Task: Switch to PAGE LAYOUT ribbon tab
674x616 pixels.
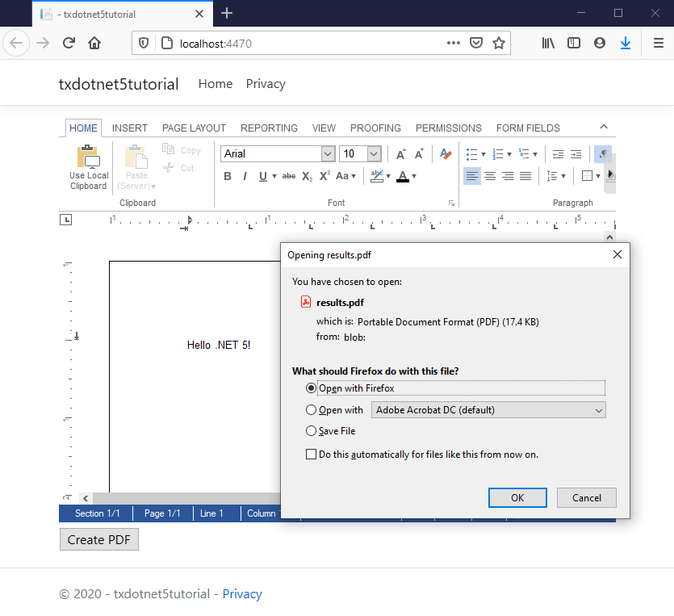Action: click(194, 128)
